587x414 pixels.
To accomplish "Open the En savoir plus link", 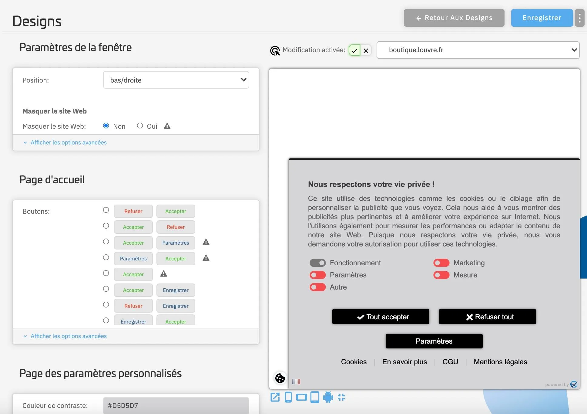I will coord(404,362).
